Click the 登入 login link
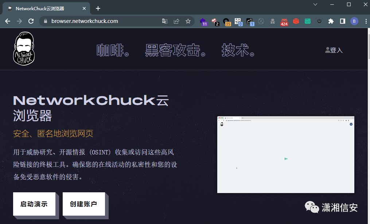Viewport: 370px width, 224px height. point(334,50)
